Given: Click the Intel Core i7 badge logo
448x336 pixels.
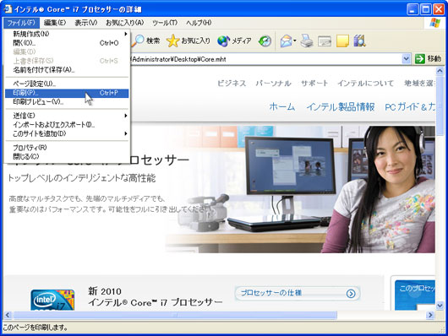Looking at the screenshot, I should tap(52, 300).
